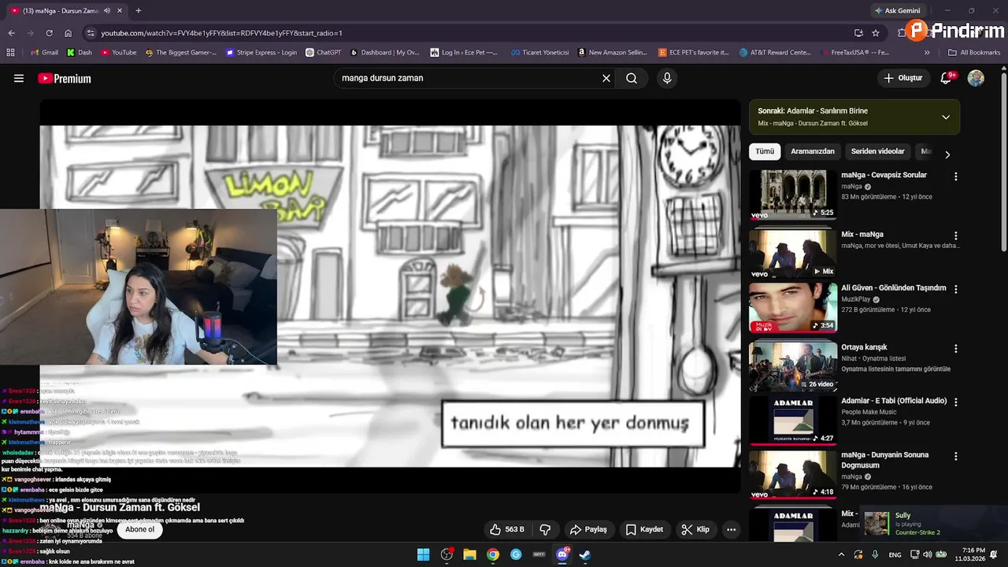Show more filter chips with right arrow
Screen dimensions: 1008x567
coord(947,154)
